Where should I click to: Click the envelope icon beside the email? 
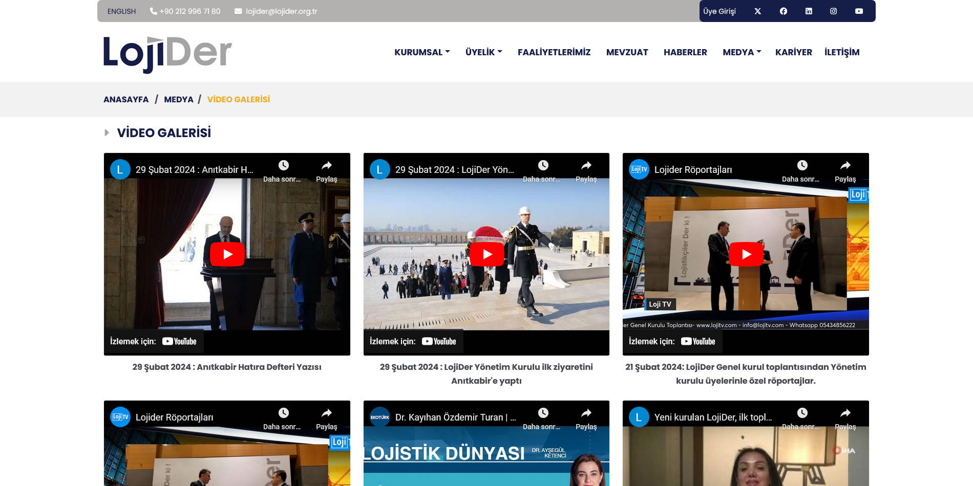pos(238,11)
